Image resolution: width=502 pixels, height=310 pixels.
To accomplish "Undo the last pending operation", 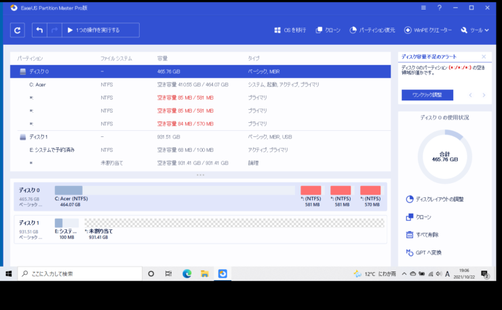I will point(39,30).
